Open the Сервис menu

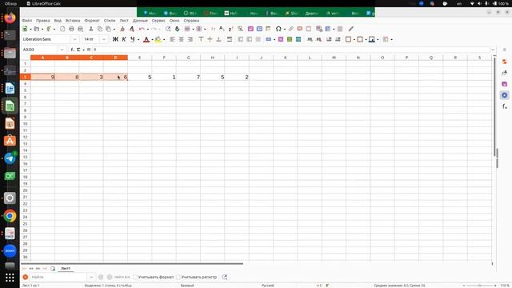tap(158, 20)
